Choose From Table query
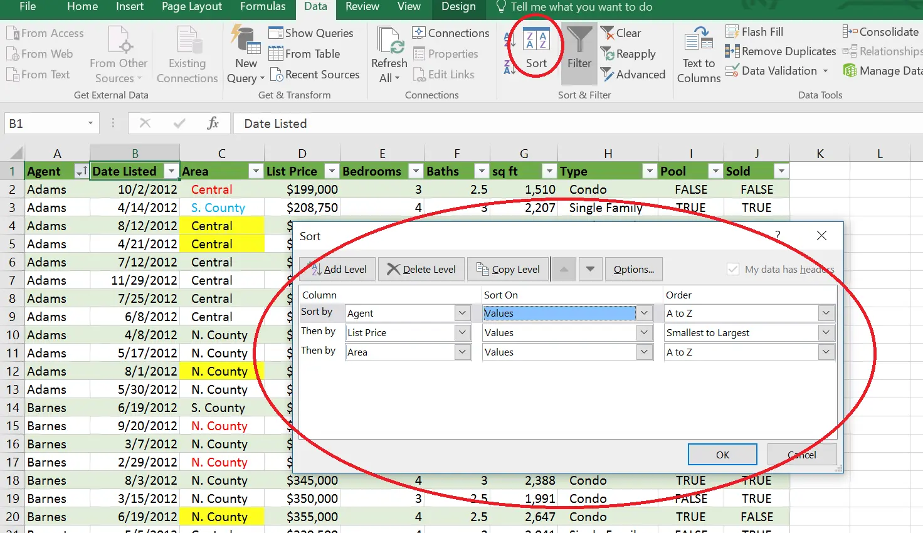The height and width of the screenshot is (533, 923). point(304,54)
